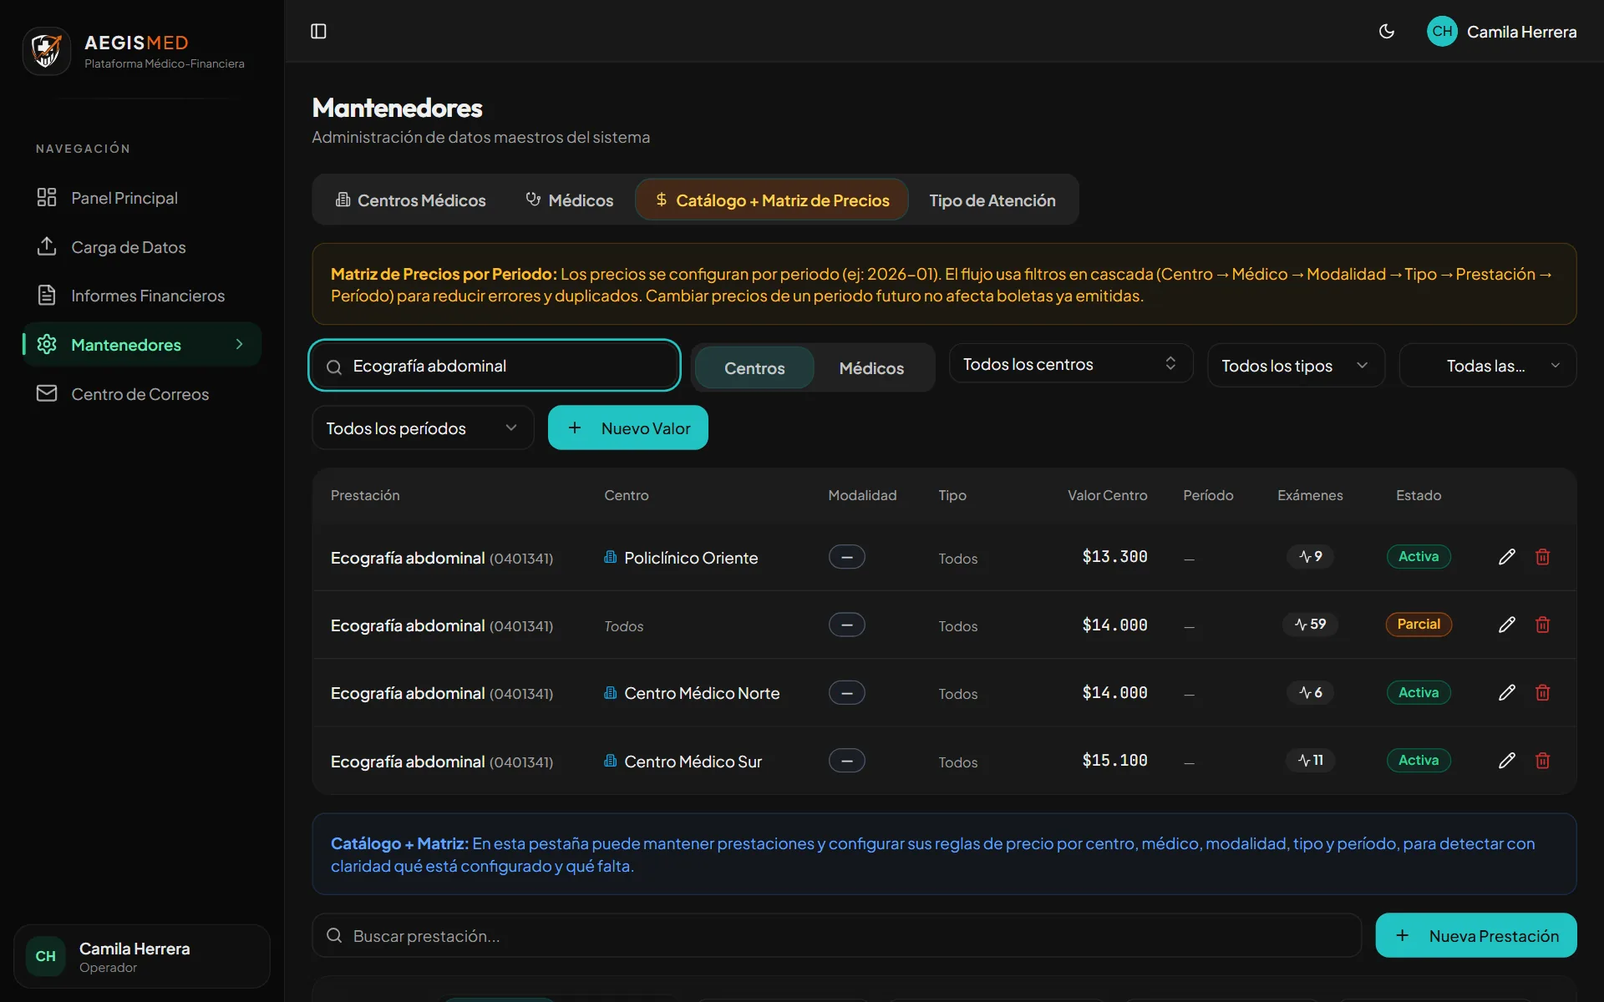Open the 6 exámenes activity badge

point(1310,692)
